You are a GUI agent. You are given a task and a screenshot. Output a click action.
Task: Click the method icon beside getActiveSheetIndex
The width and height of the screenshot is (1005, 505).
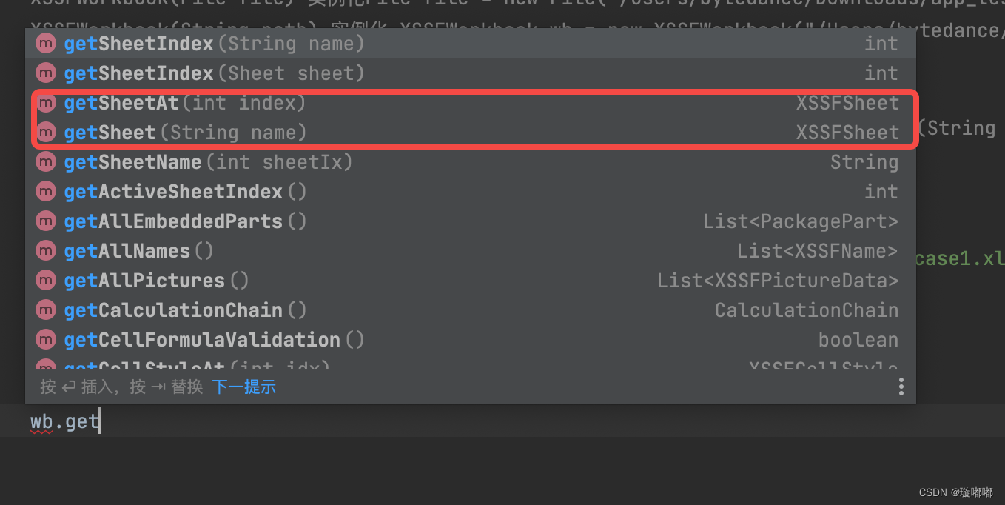[45, 191]
